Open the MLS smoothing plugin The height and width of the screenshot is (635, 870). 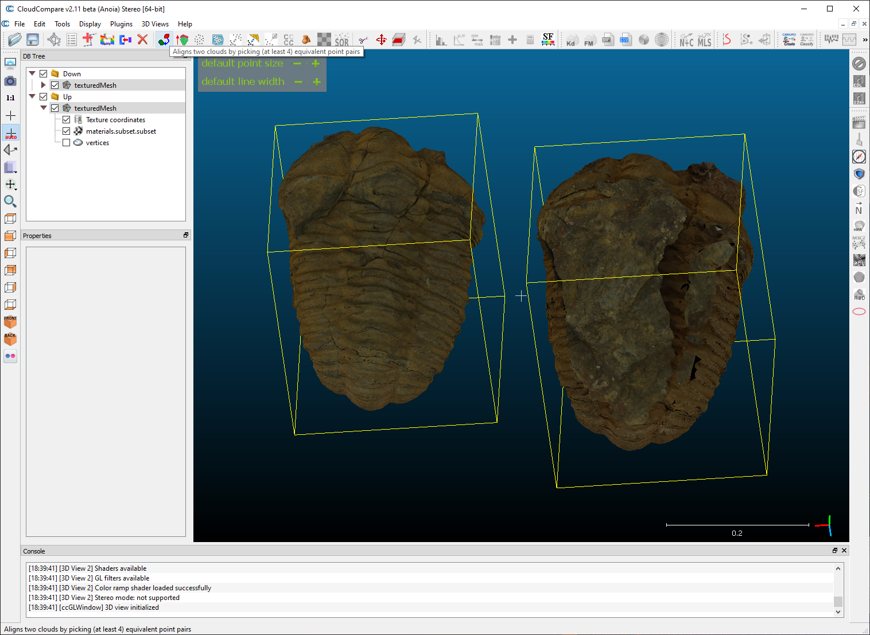705,39
